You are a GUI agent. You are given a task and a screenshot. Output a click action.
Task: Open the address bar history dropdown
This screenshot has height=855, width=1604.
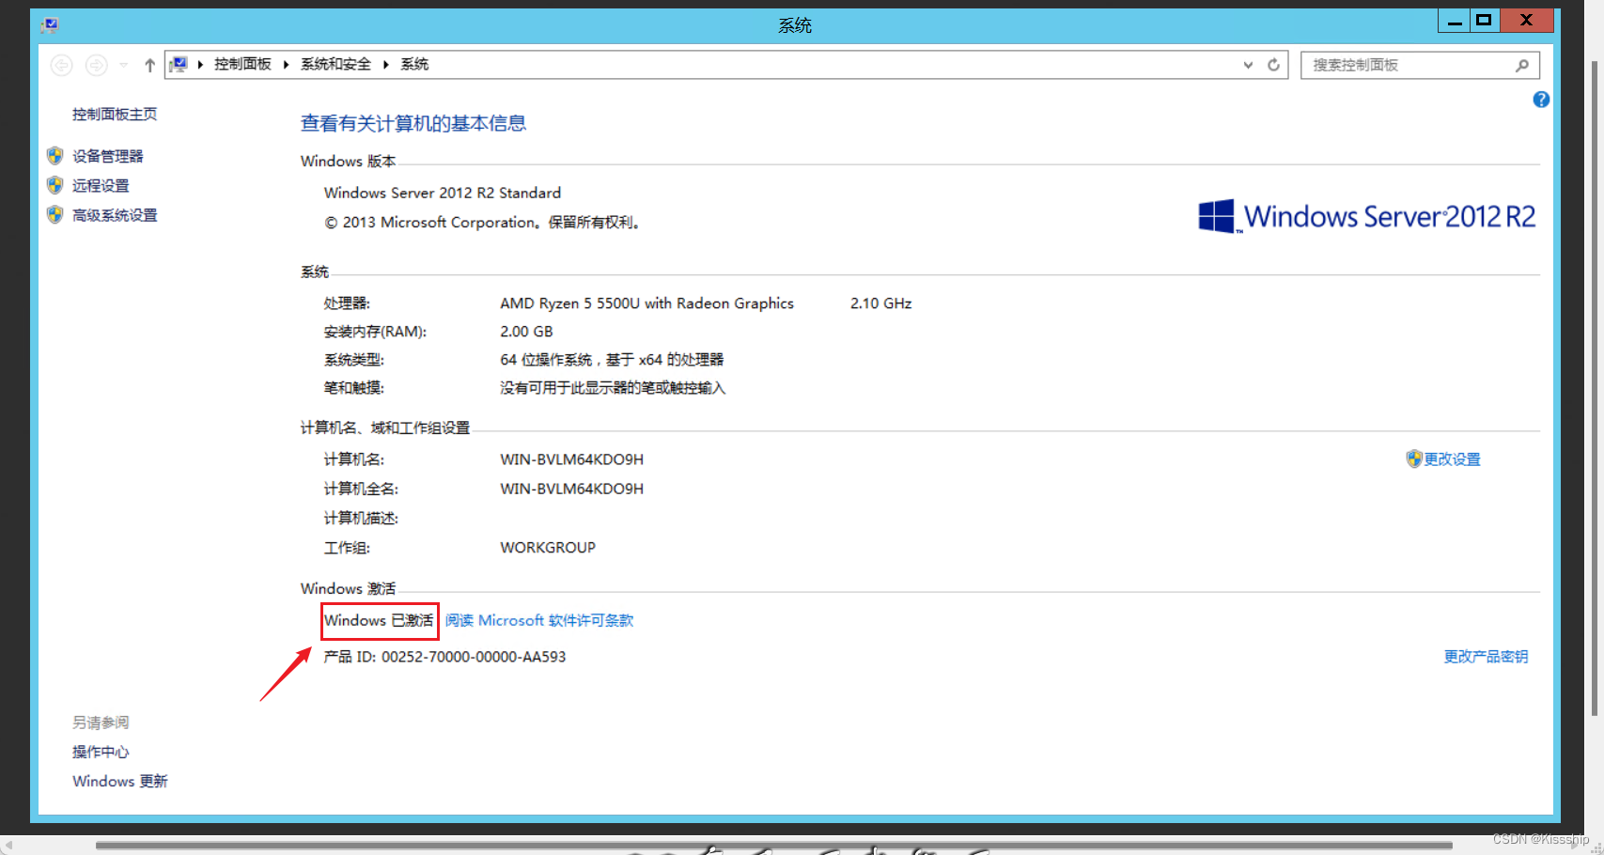coord(1248,65)
